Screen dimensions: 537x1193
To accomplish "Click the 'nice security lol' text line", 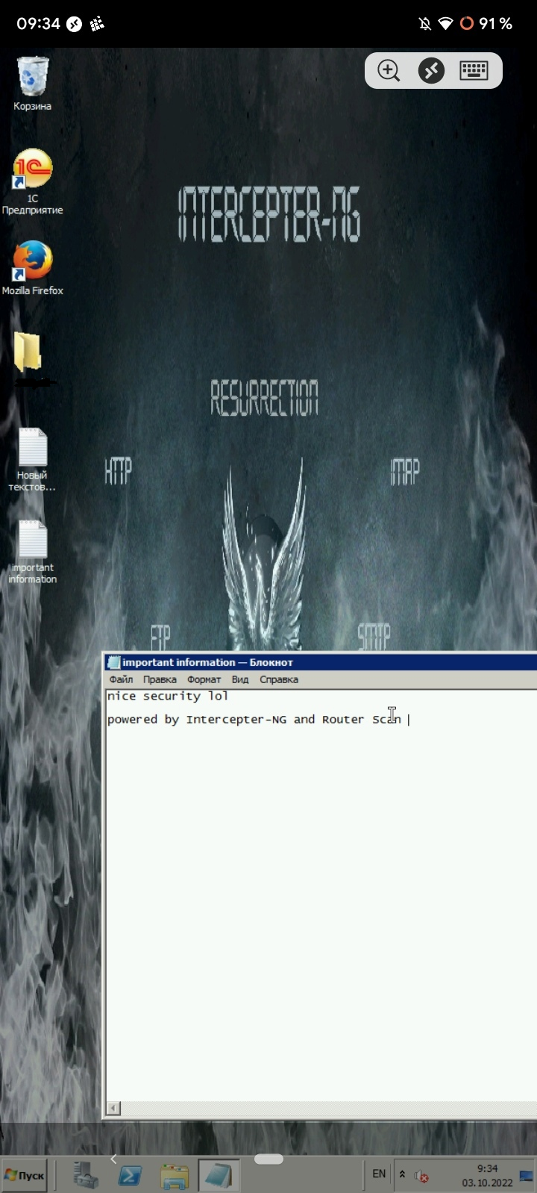I will pyautogui.click(x=168, y=696).
